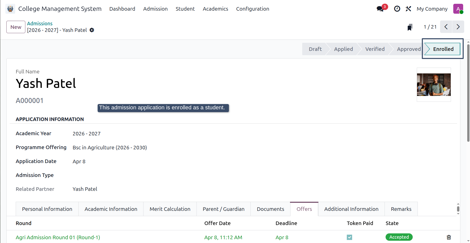Go to the previous record arrow

[x=446, y=27]
